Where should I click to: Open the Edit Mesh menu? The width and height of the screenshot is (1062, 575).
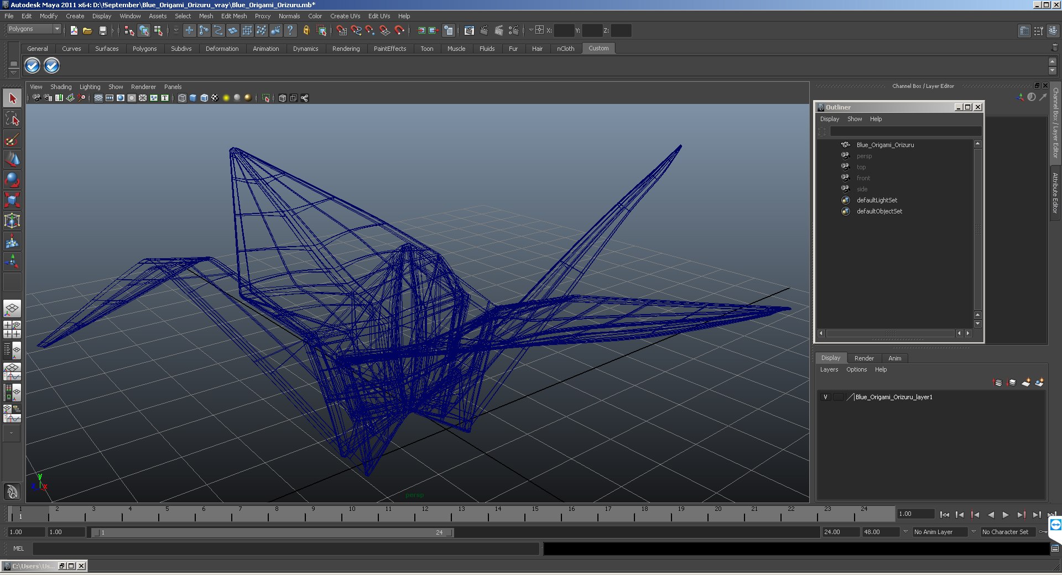click(234, 16)
